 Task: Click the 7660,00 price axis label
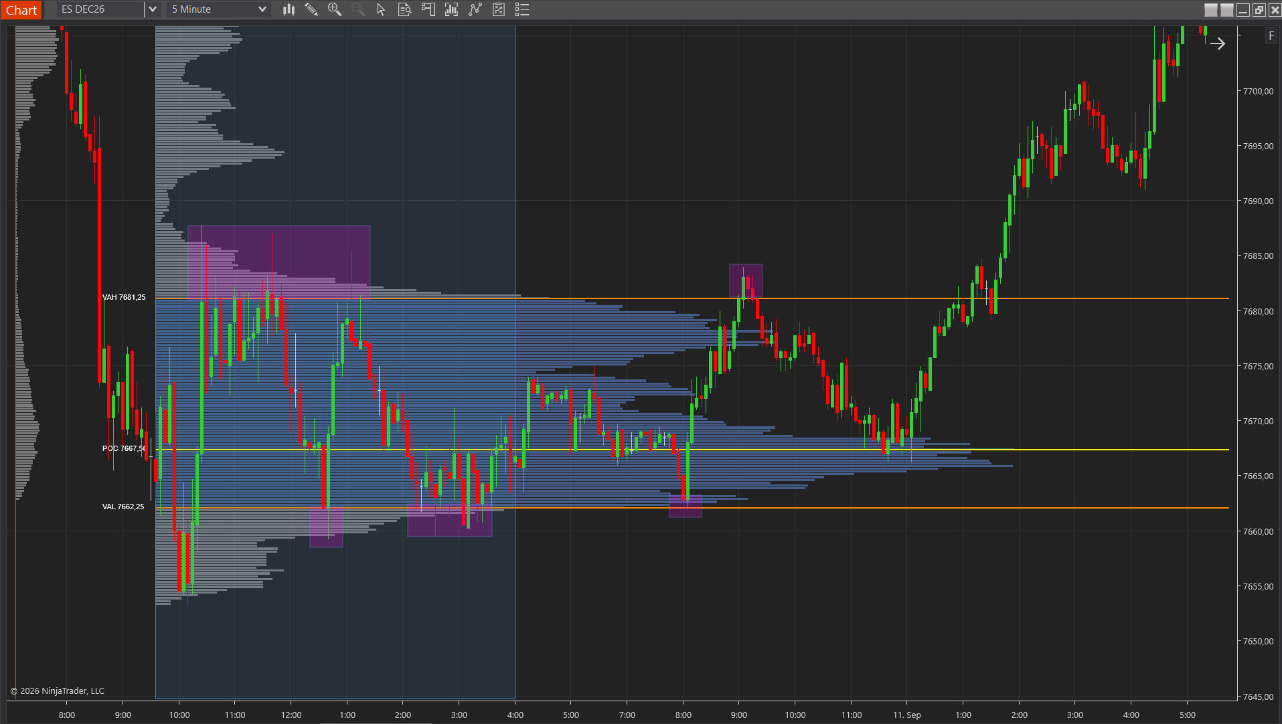(x=1259, y=531)
